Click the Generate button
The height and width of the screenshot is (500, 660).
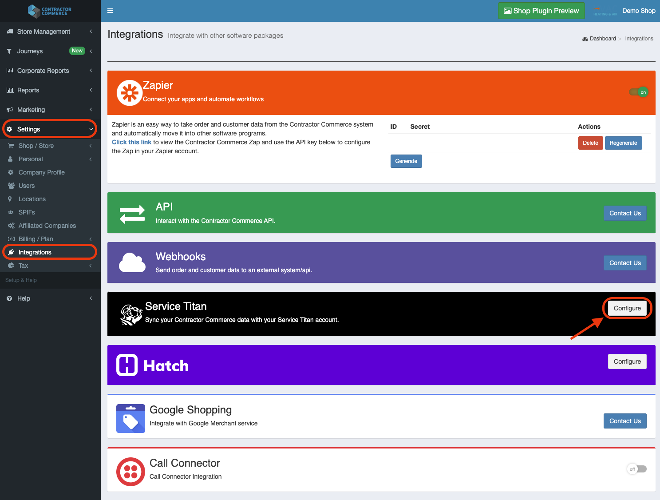[406, 161]
